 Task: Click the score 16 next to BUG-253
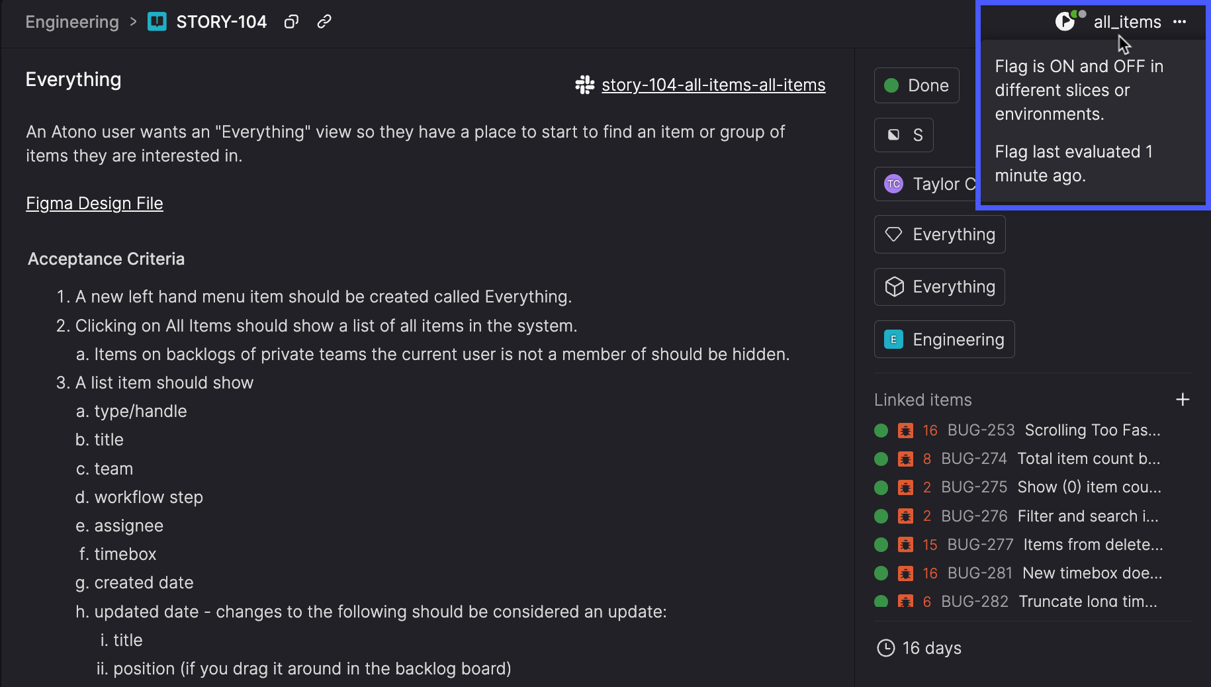click(x=930, y=430)
